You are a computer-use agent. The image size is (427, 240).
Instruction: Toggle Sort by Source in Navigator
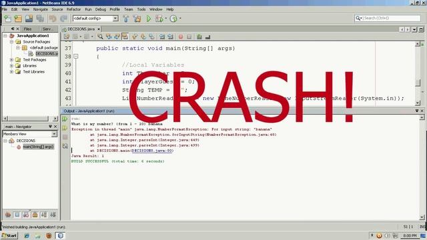(x=53, y=215)
